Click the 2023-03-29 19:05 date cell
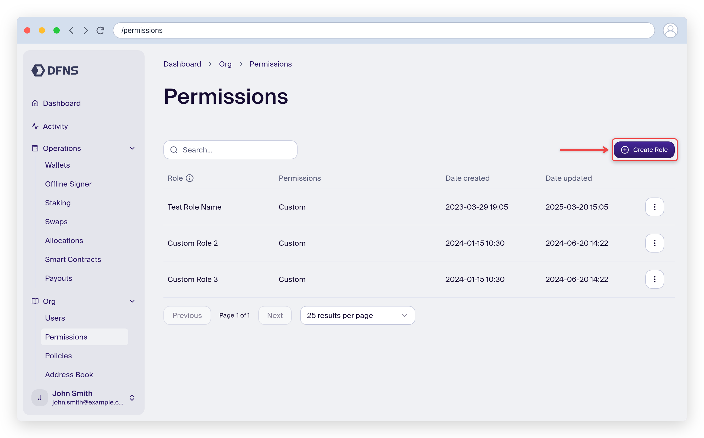 (476, 207)
